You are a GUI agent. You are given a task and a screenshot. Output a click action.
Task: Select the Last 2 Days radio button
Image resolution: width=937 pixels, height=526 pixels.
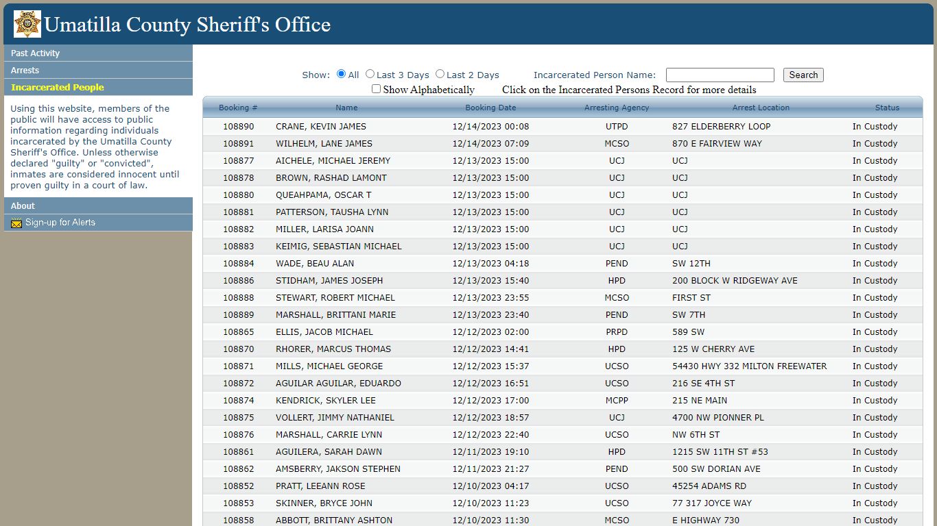click(x=440, y=74)
